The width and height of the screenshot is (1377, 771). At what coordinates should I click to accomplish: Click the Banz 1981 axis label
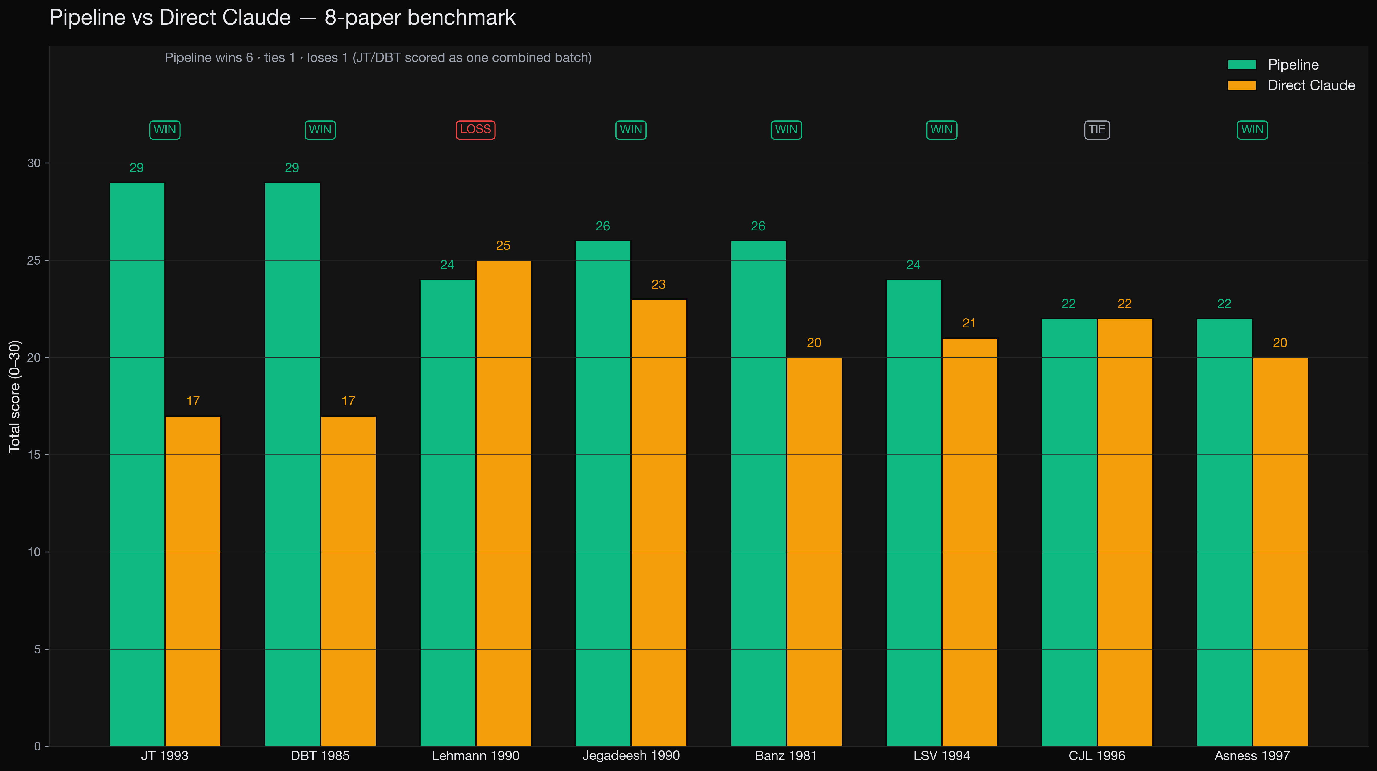click(785, 755)
